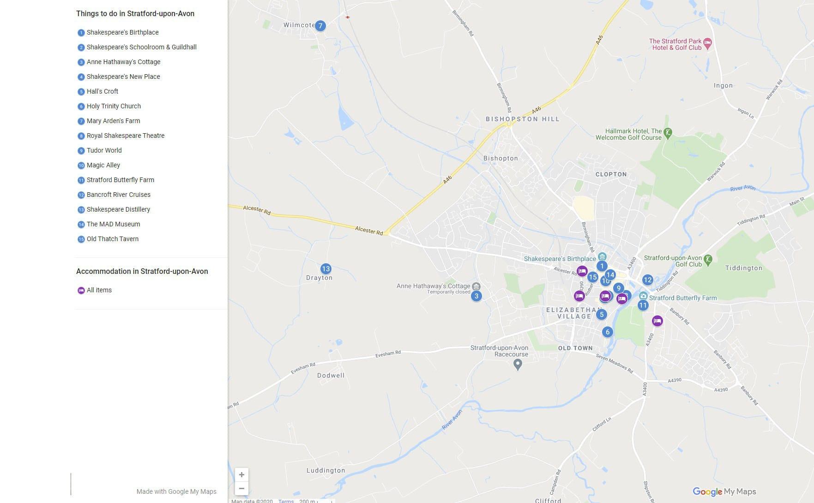The image size is (814, 503).
Task: Click golf icon at The Welcombe Golf Course
Action: coord(668,133)
